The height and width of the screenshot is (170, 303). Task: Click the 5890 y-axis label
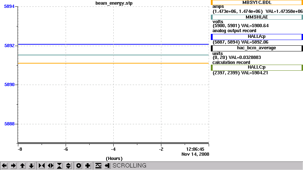[9, 85]
